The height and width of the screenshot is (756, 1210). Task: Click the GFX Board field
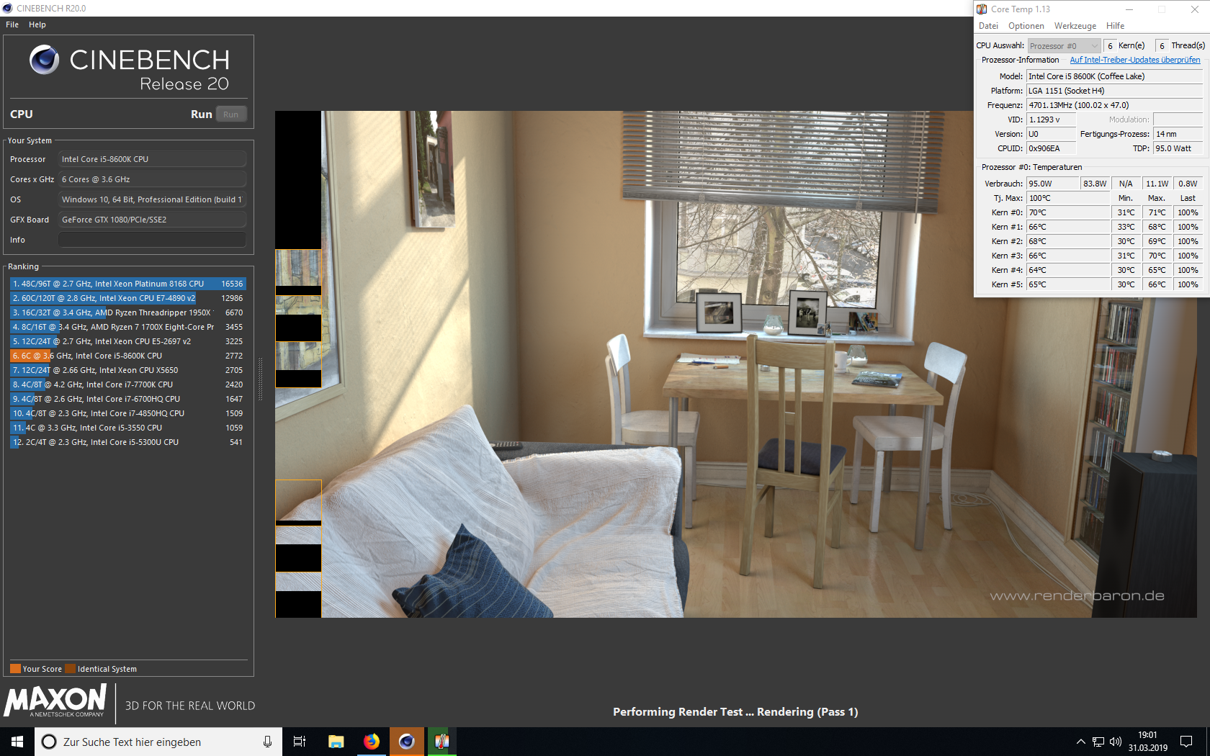[152, 220]
